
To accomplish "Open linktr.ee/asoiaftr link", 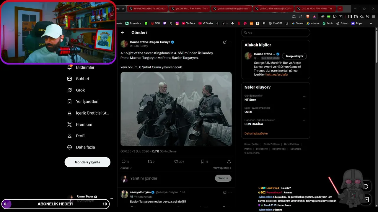I will 277,75.
